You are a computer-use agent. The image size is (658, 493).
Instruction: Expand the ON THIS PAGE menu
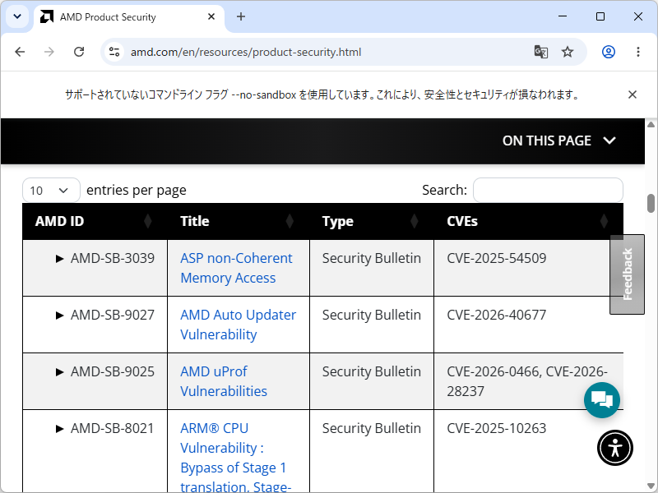coord(559,141)
